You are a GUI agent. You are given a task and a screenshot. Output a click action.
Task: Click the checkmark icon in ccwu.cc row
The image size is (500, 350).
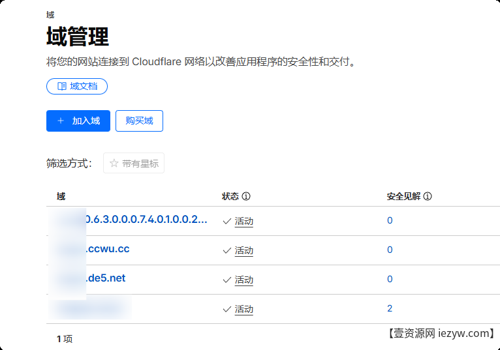coord(227,250)
